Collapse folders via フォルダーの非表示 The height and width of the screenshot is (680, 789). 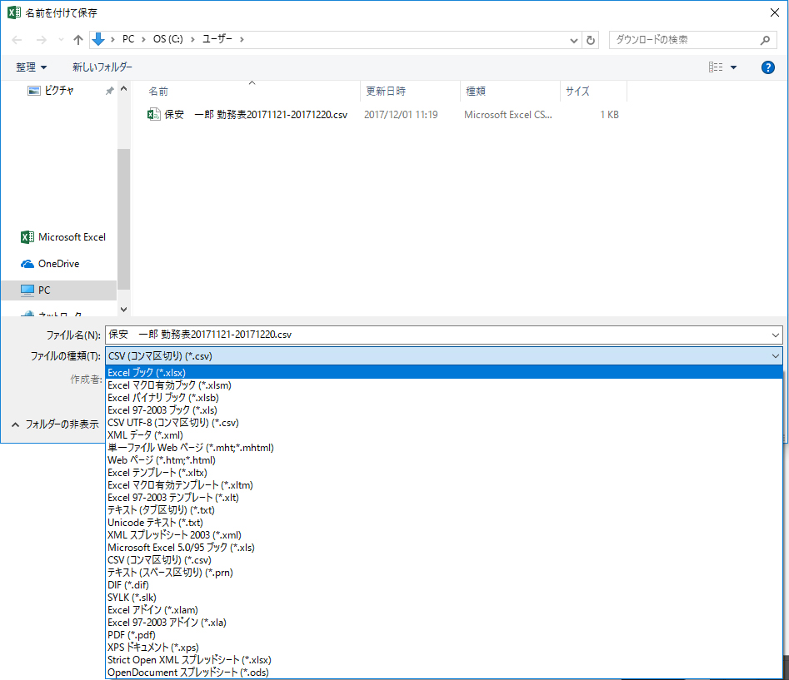55,424
